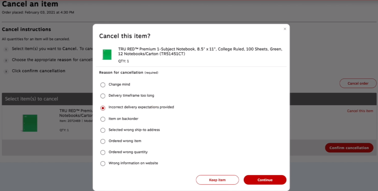Viewport: 378px width, 191px height.
Task: Click the 'Cancel this item' link
Action: tap(360, 111)
